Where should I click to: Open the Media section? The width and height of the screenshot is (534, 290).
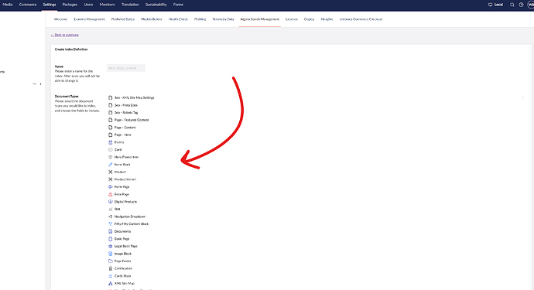point(8,5)
